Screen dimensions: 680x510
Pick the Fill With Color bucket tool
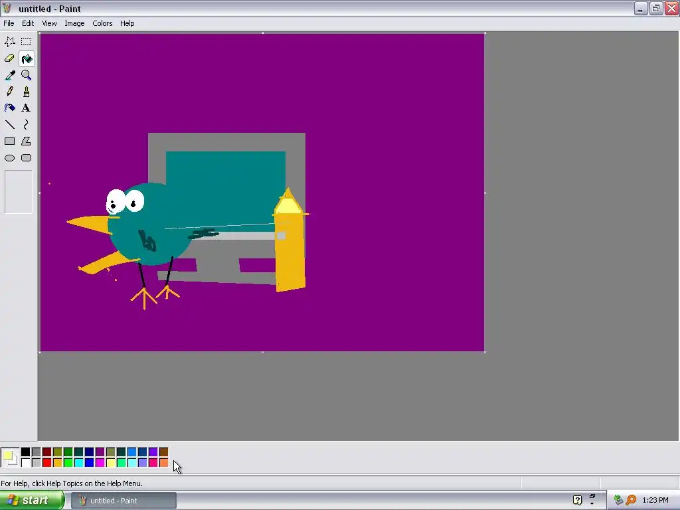pos(27,58)
